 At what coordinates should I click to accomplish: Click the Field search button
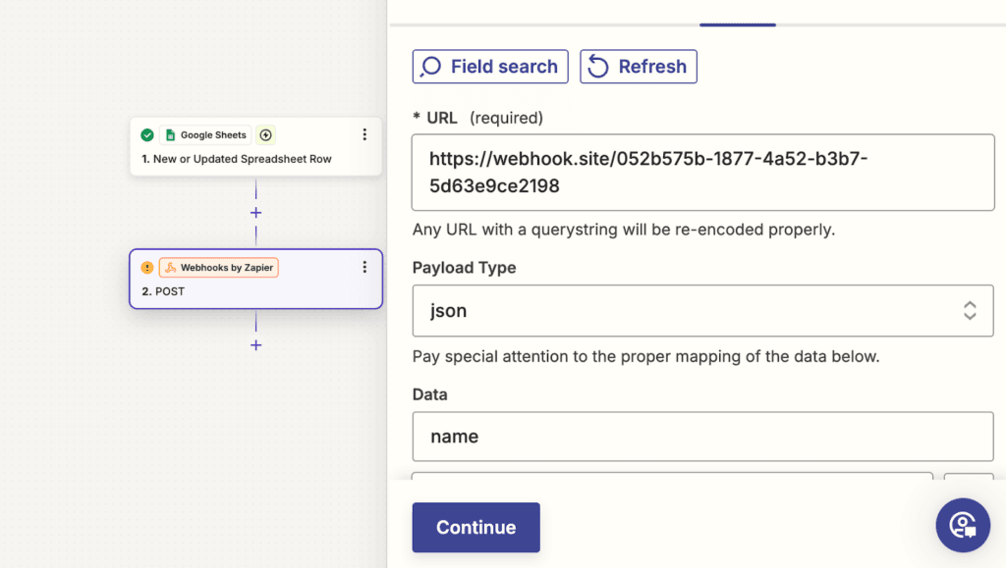490,67
